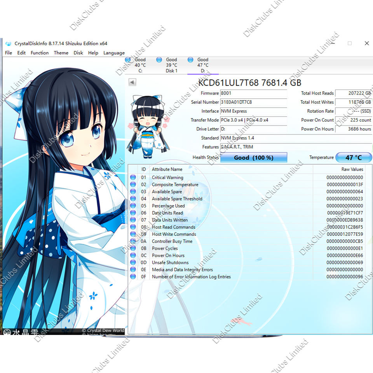Click status orb for Controller Busy Time row
Screen dimensions: 373x373
(x=133, y=241)
